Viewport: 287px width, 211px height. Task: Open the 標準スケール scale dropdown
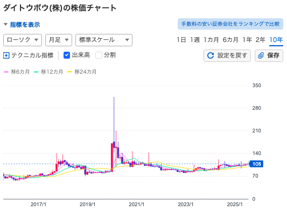pyautogui.click(x=104, y=40)
